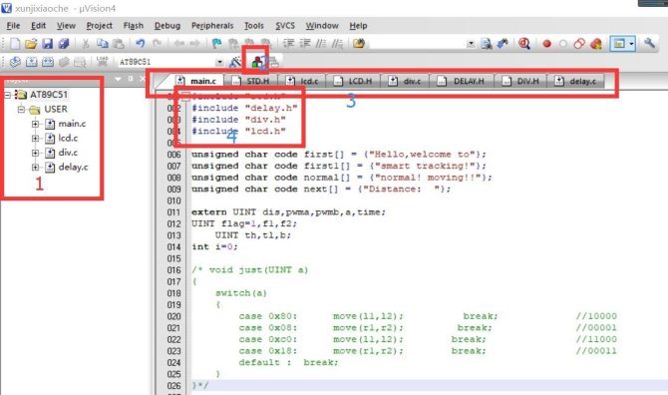Open Target Options with the magic wand icon
Screen dimensions: 668x395
[x=235, y=62]
